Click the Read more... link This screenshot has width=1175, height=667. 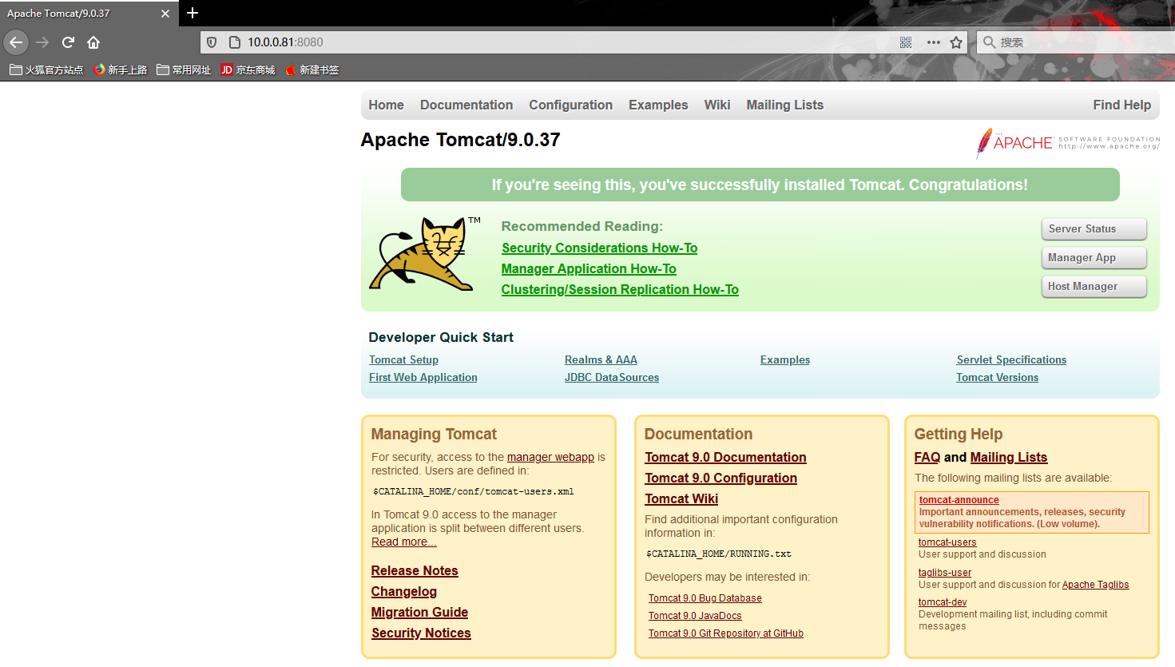click(x=403, y=542)
